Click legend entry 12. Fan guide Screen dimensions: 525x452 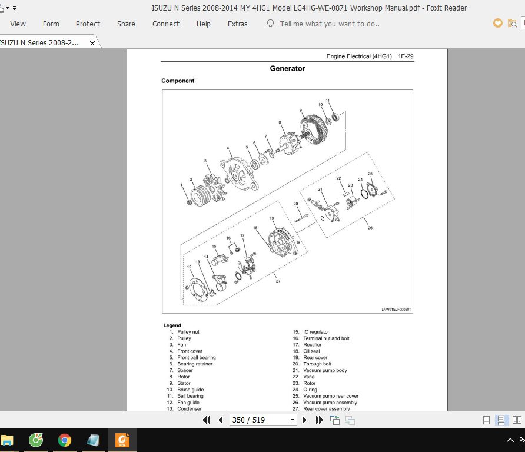pyautogui.click(x=183, y=402)
